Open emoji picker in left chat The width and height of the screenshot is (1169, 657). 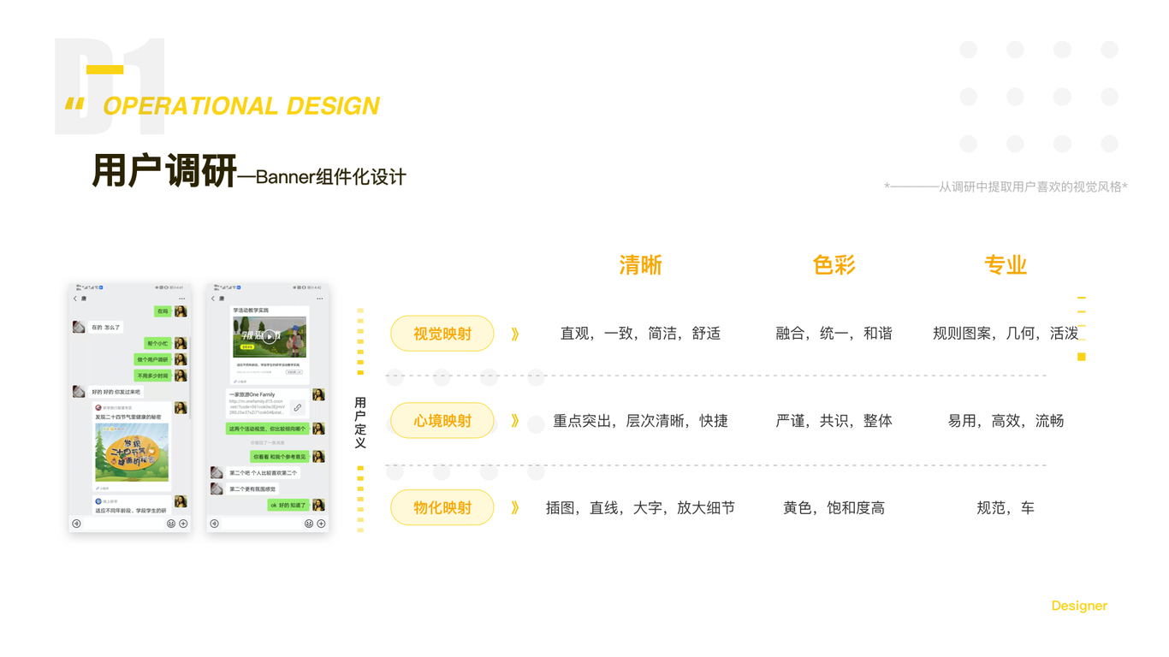pos(171,524)
